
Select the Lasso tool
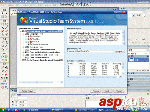[x=6, y=24]
